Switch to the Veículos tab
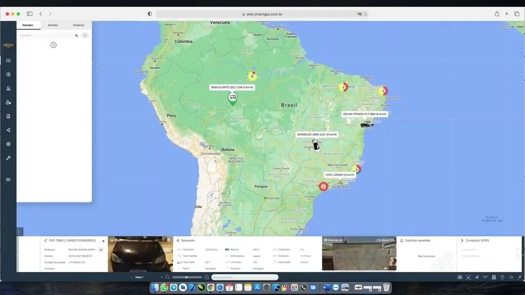The width and height of the screenshot is (525, 295). coord(28,25)
